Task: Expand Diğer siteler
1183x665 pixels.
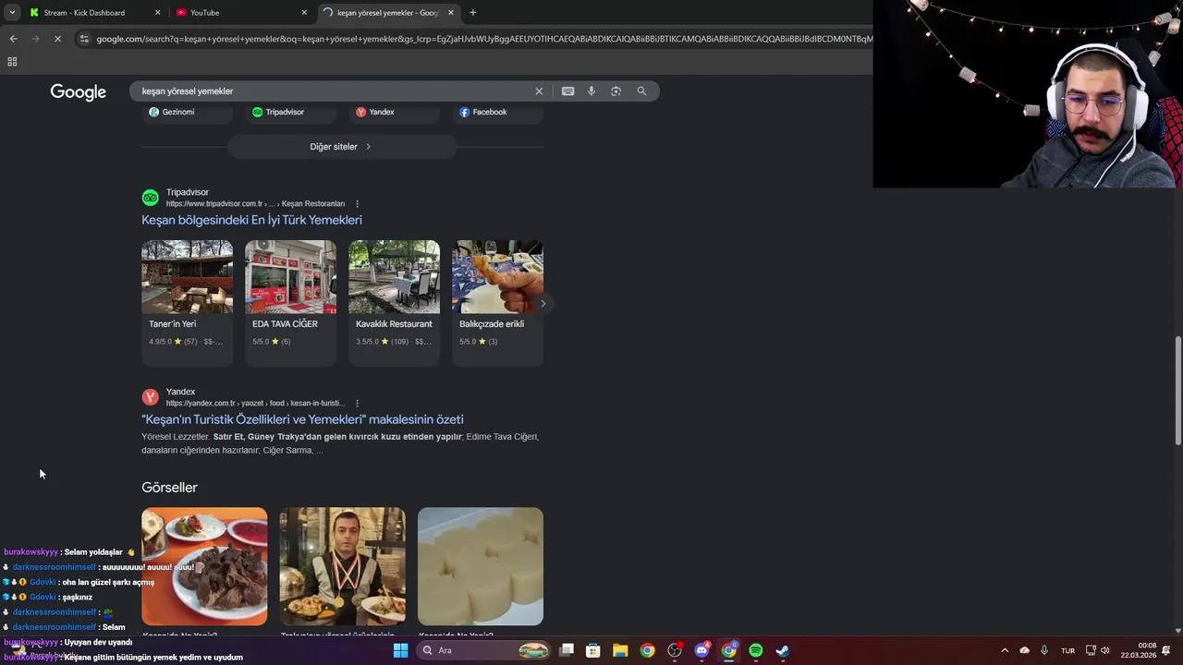Action: coord(341,147)
